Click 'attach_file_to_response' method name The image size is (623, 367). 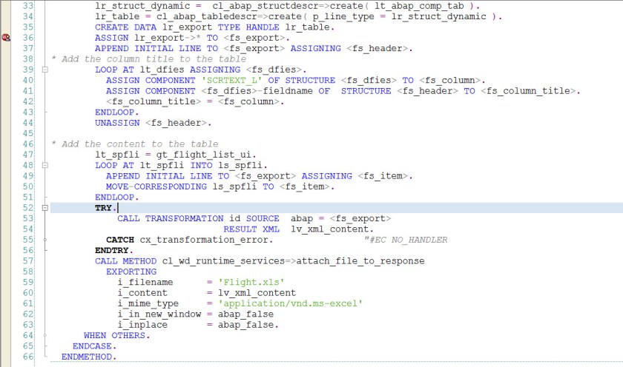tap(360, 261)
